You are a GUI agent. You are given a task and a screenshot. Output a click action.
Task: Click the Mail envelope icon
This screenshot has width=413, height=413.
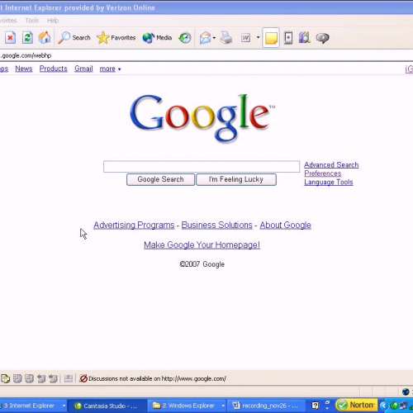pyautogui.click(x=205, y=38)
